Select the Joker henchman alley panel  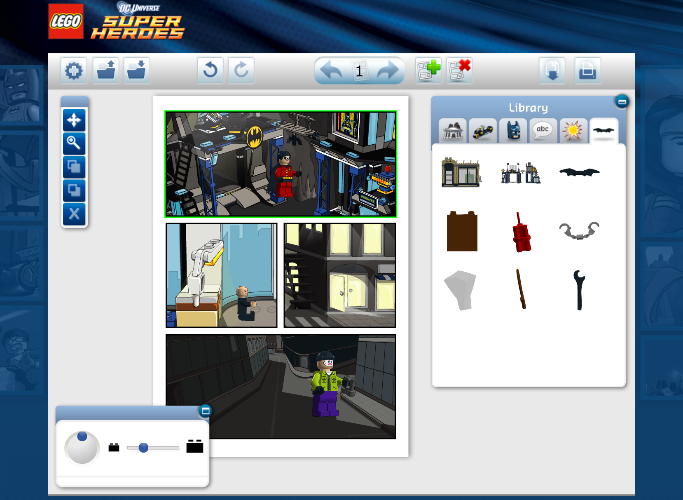tap(281, 387)
